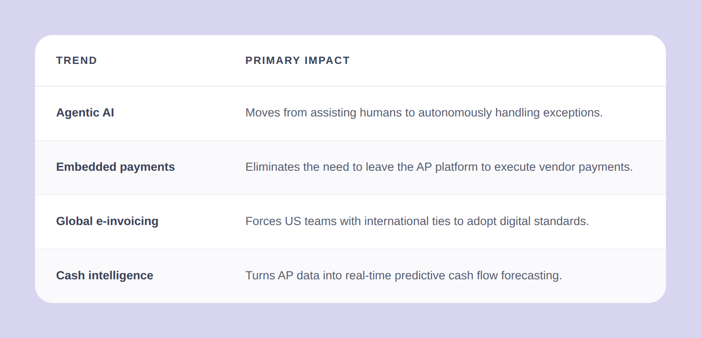Viewport: 701px width, 338px height.
Task: Choose the Global e-invoicing trend label
Action: (x=107, y=221)
